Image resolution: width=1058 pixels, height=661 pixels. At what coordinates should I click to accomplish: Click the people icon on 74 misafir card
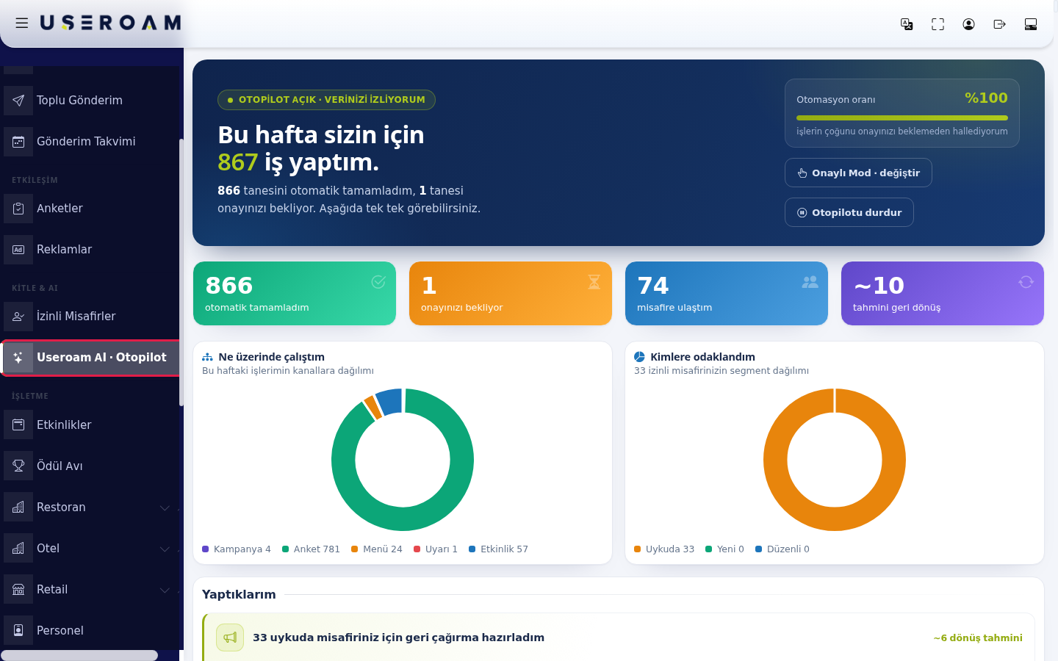click(x=810, y=282)
